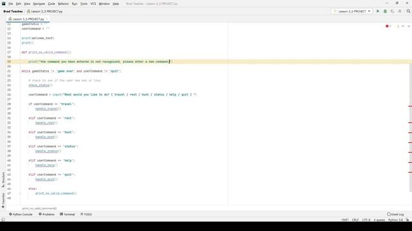Viewport: 412px width, 231px height.
Task: Start debugging with the green bug icon
Action: point(385,12)
